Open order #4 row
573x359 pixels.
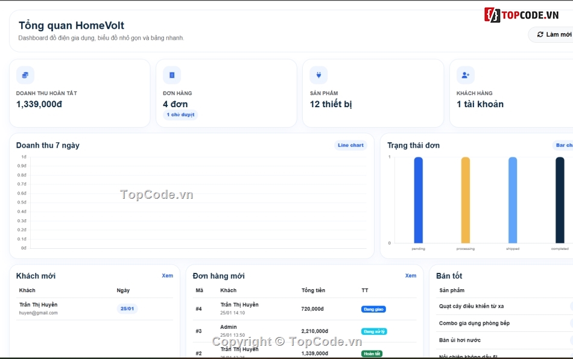click(305, 309)
